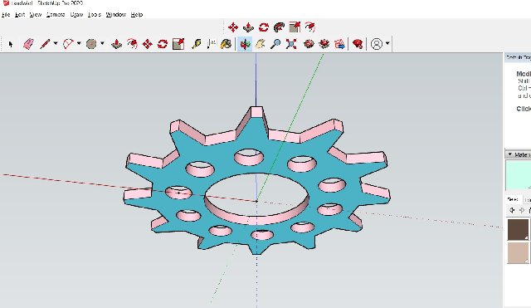Screen dimensions: 531x308
Task: Expand the Arc tool dropdown arrow
Action: point(79,43)
